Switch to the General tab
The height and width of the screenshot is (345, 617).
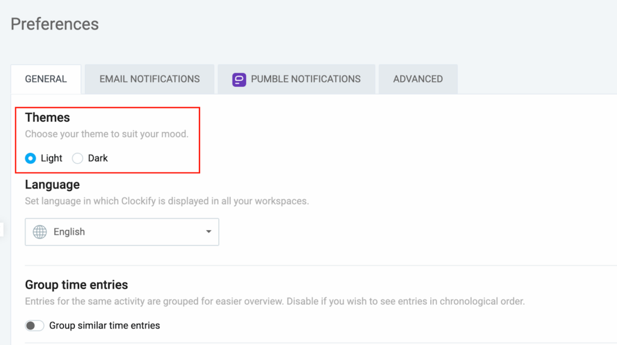pos(46,79)
